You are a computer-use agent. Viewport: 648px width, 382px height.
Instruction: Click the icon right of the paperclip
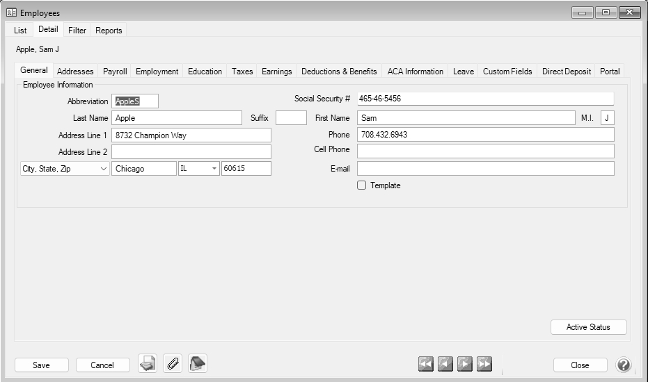(x=198, y=364)
